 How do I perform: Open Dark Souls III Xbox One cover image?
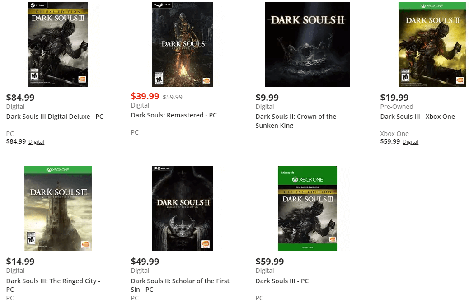431,44
